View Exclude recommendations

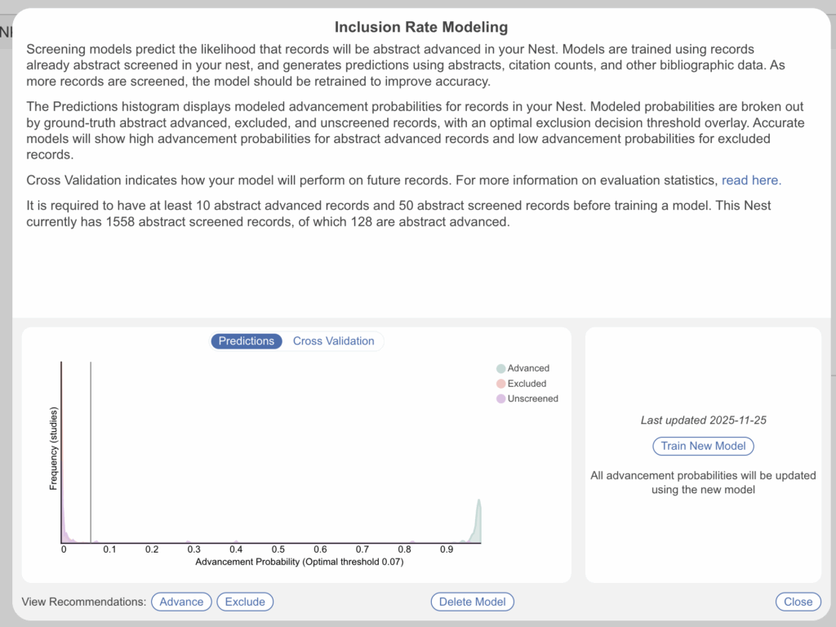tap(245, 602)
